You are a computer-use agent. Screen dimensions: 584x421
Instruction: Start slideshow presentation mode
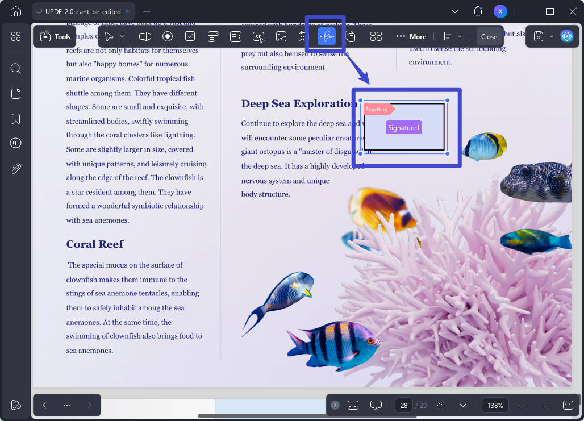(376, 405)
